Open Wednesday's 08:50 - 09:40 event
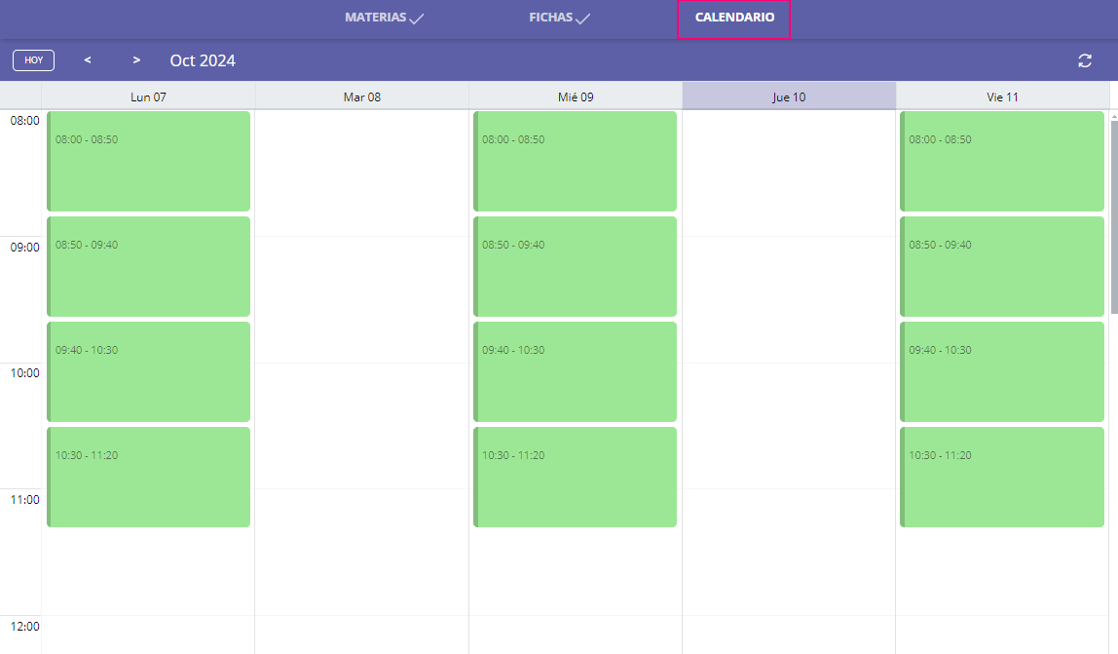The image size is (1118, 654). tap(576, 266)
